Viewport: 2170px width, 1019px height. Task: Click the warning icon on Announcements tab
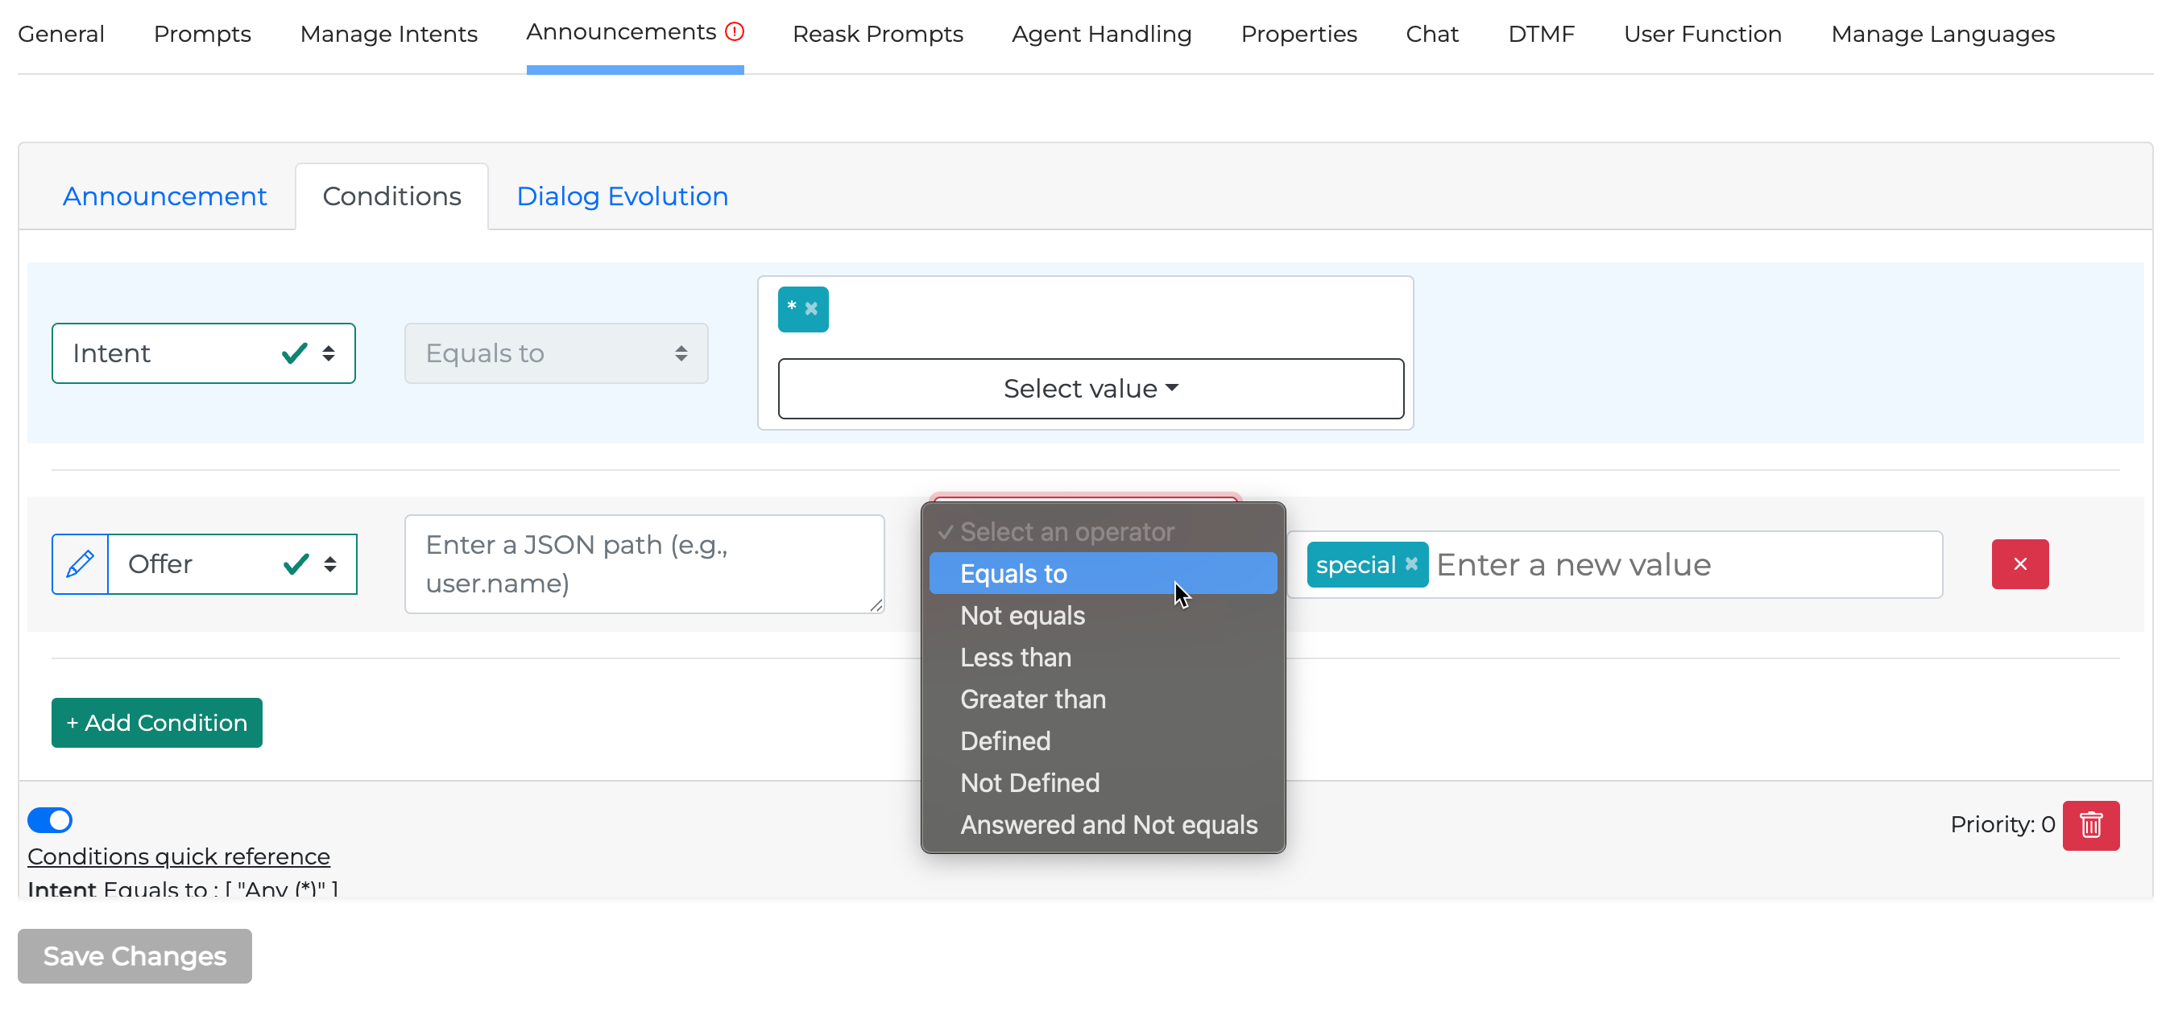pyautogui.click(x=735, y=32)
